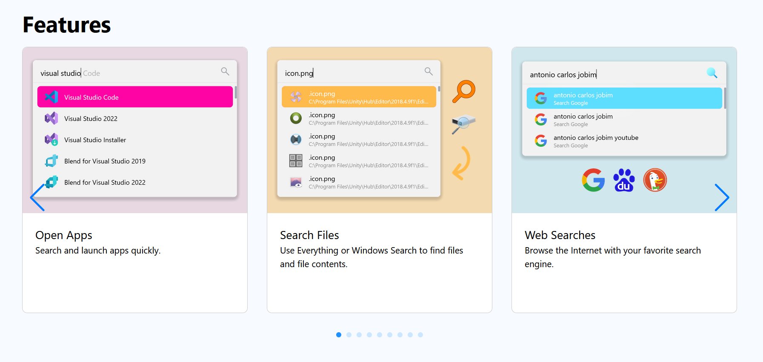Click the Visual Studio Installer icon
Screen dimensions: 763x362
coord(51,140)
